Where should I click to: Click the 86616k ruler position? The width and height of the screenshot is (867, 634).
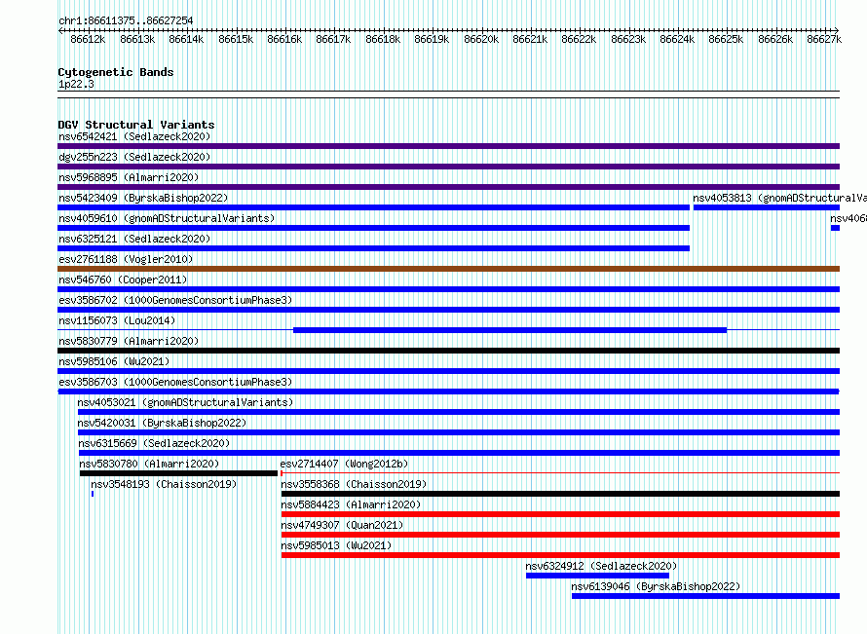click(284, 39)
